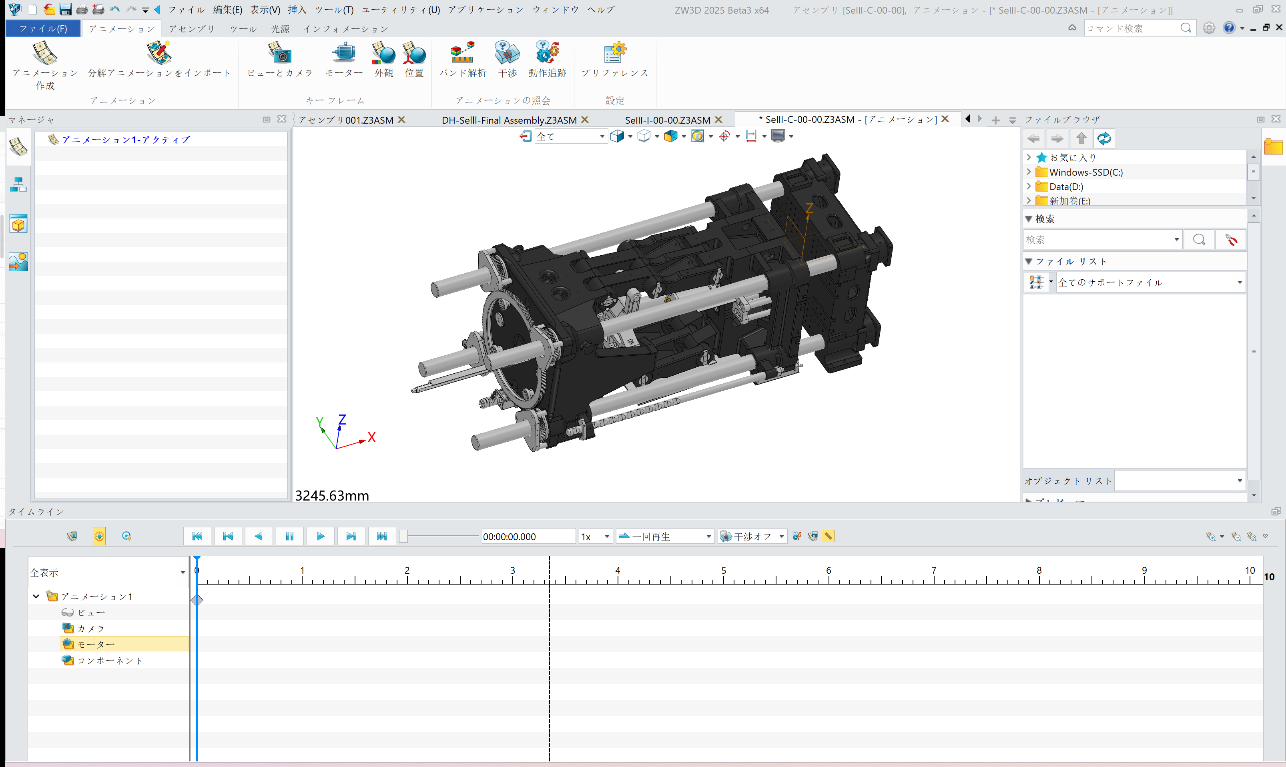Click the Undo arrow icon
Screen dimensions: 1286x767
click(114, 9)
